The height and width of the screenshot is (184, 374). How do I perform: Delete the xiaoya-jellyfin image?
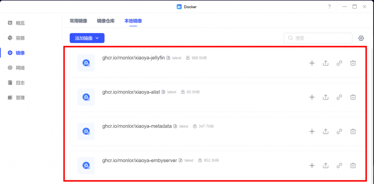click(353, 63)
